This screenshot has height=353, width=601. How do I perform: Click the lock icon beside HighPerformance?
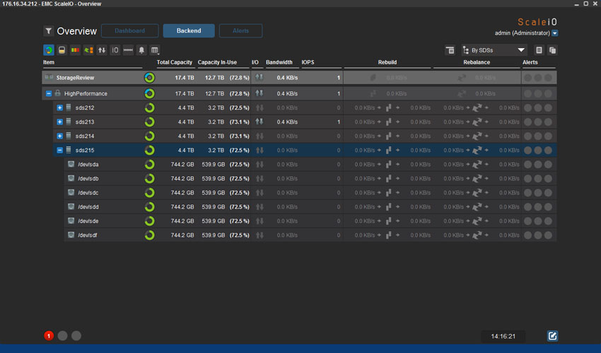57,93
